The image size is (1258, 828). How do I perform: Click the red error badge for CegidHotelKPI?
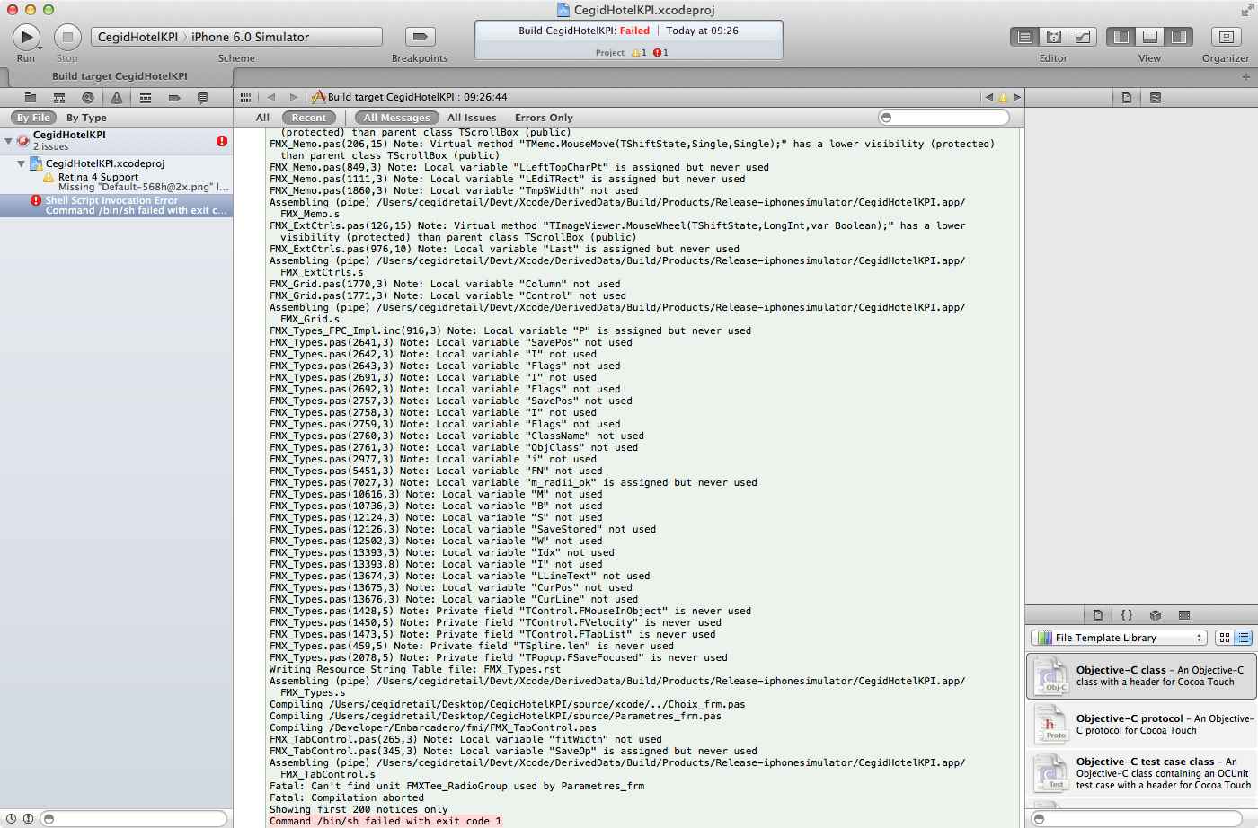pyautogui.click(x=222, y=141)
